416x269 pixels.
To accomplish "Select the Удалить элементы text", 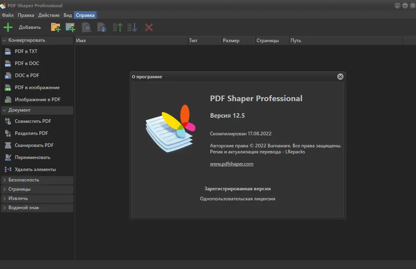I will point(35,169).
